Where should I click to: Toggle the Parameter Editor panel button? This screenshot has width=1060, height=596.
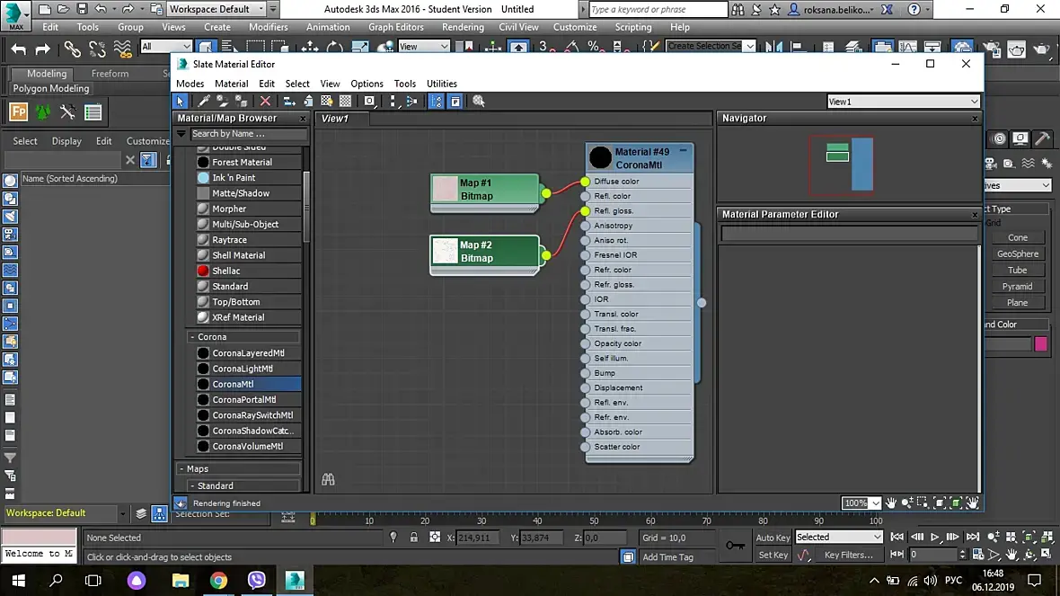[455, 102]
